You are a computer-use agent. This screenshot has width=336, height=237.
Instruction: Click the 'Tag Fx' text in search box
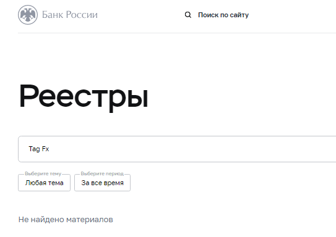[39, 149]
